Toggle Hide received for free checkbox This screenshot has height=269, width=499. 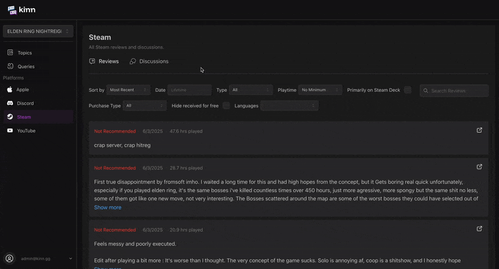[x=226, y=105]
